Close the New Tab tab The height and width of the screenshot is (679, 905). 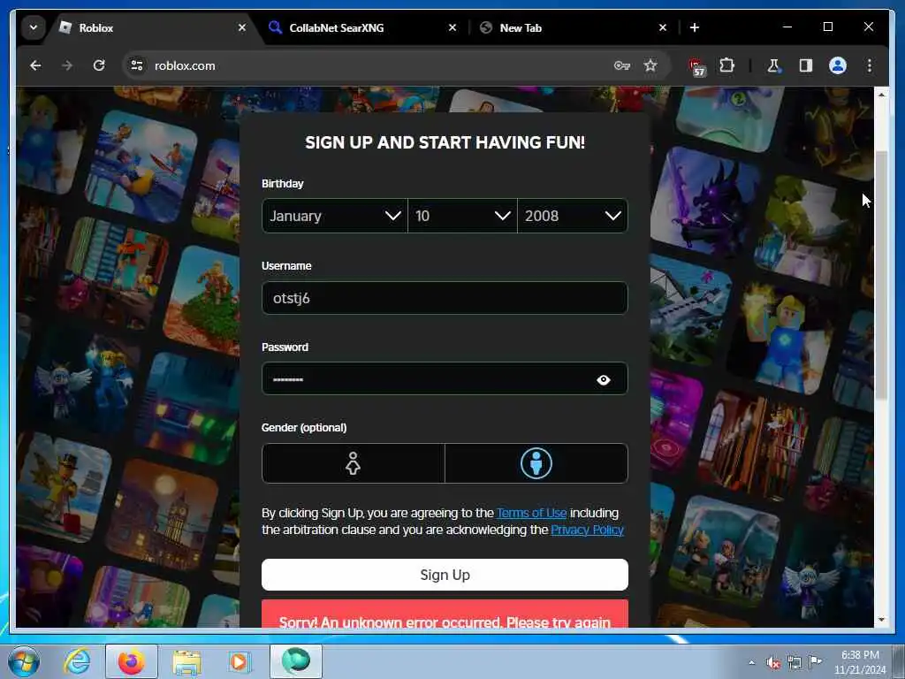tap(663, 27)
